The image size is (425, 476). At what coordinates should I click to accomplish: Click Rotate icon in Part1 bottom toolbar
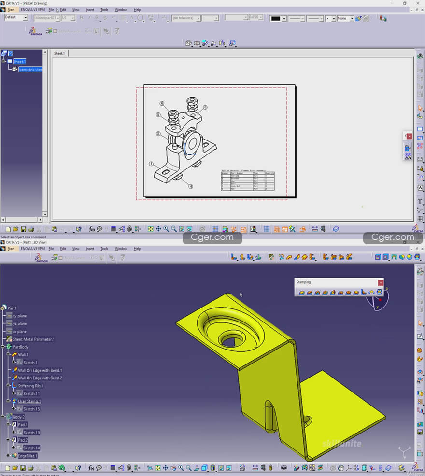coord(173,468)
